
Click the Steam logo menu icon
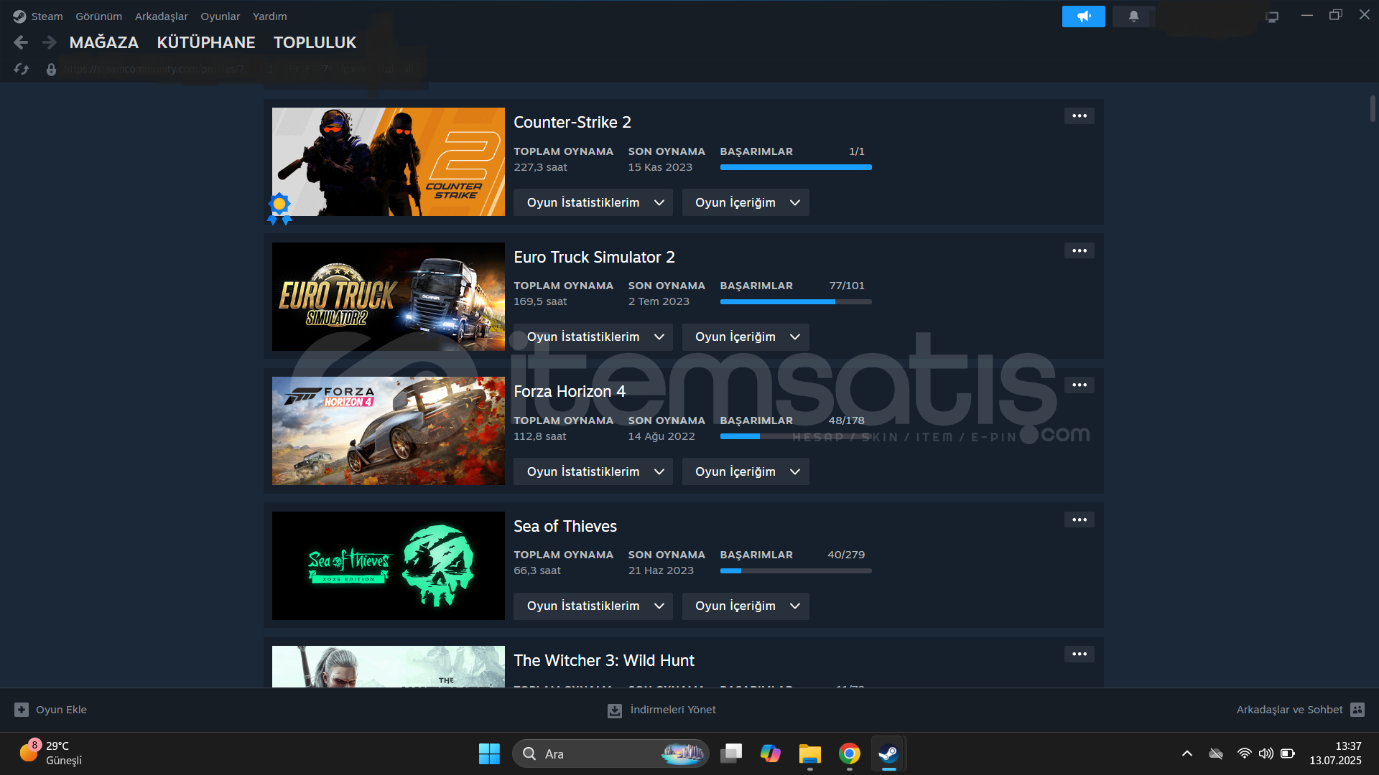(x=19, y=16)
